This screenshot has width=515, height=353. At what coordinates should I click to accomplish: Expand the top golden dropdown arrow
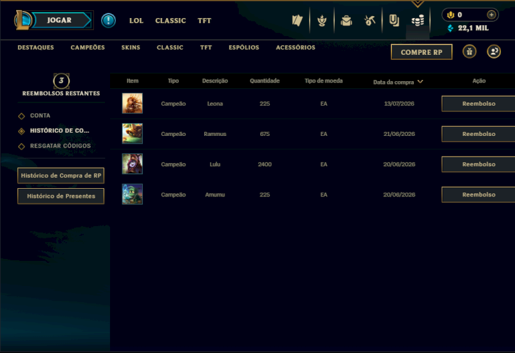click(x=417, y=4)
